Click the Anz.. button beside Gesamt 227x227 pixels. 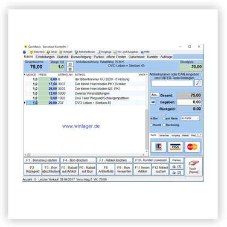pos(155,95)
